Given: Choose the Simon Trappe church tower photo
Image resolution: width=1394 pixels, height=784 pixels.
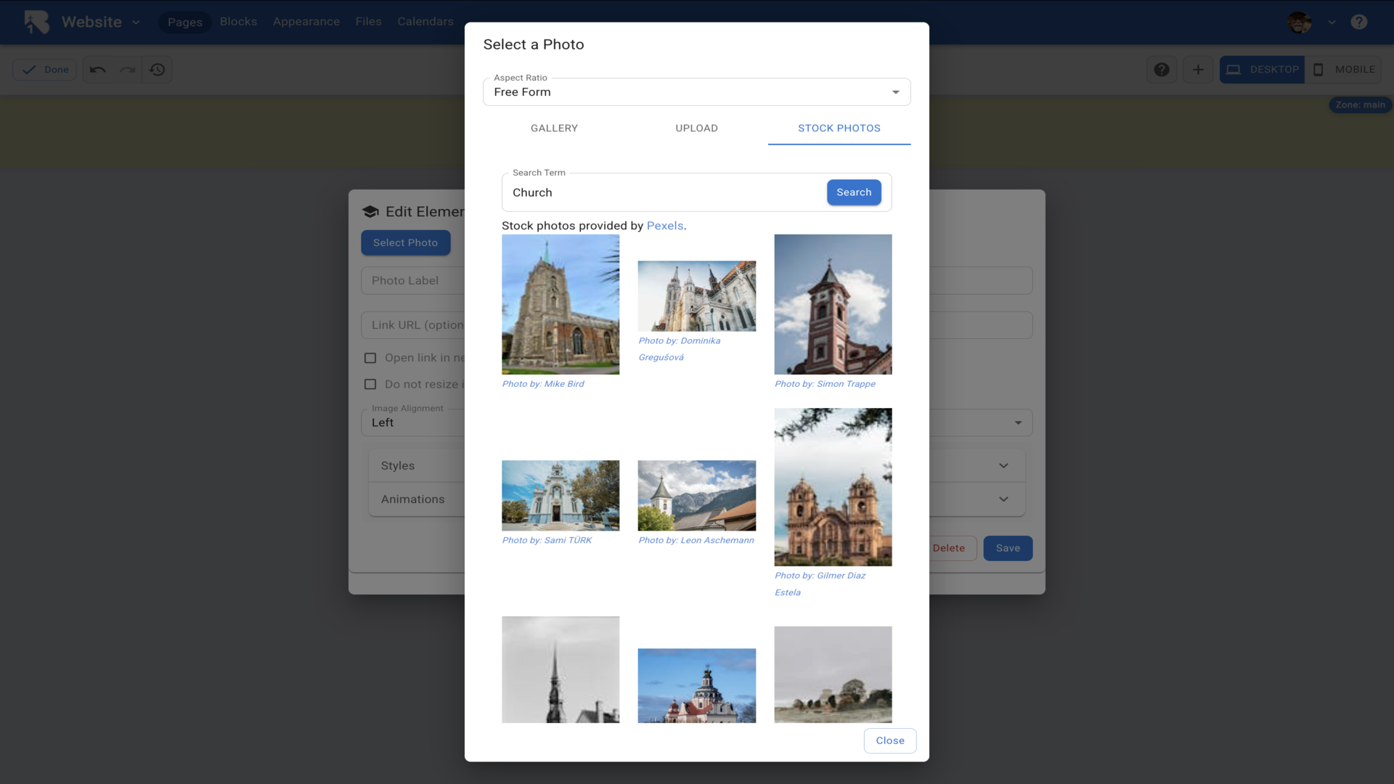Looking at the screenshot, I should [x=833, y=304].
